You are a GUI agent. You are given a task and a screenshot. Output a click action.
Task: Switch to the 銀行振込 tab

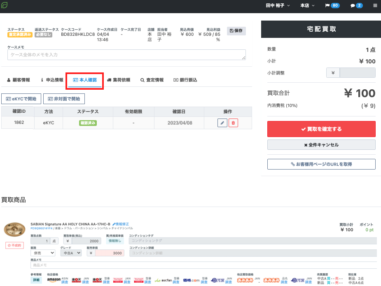(185, 80)
